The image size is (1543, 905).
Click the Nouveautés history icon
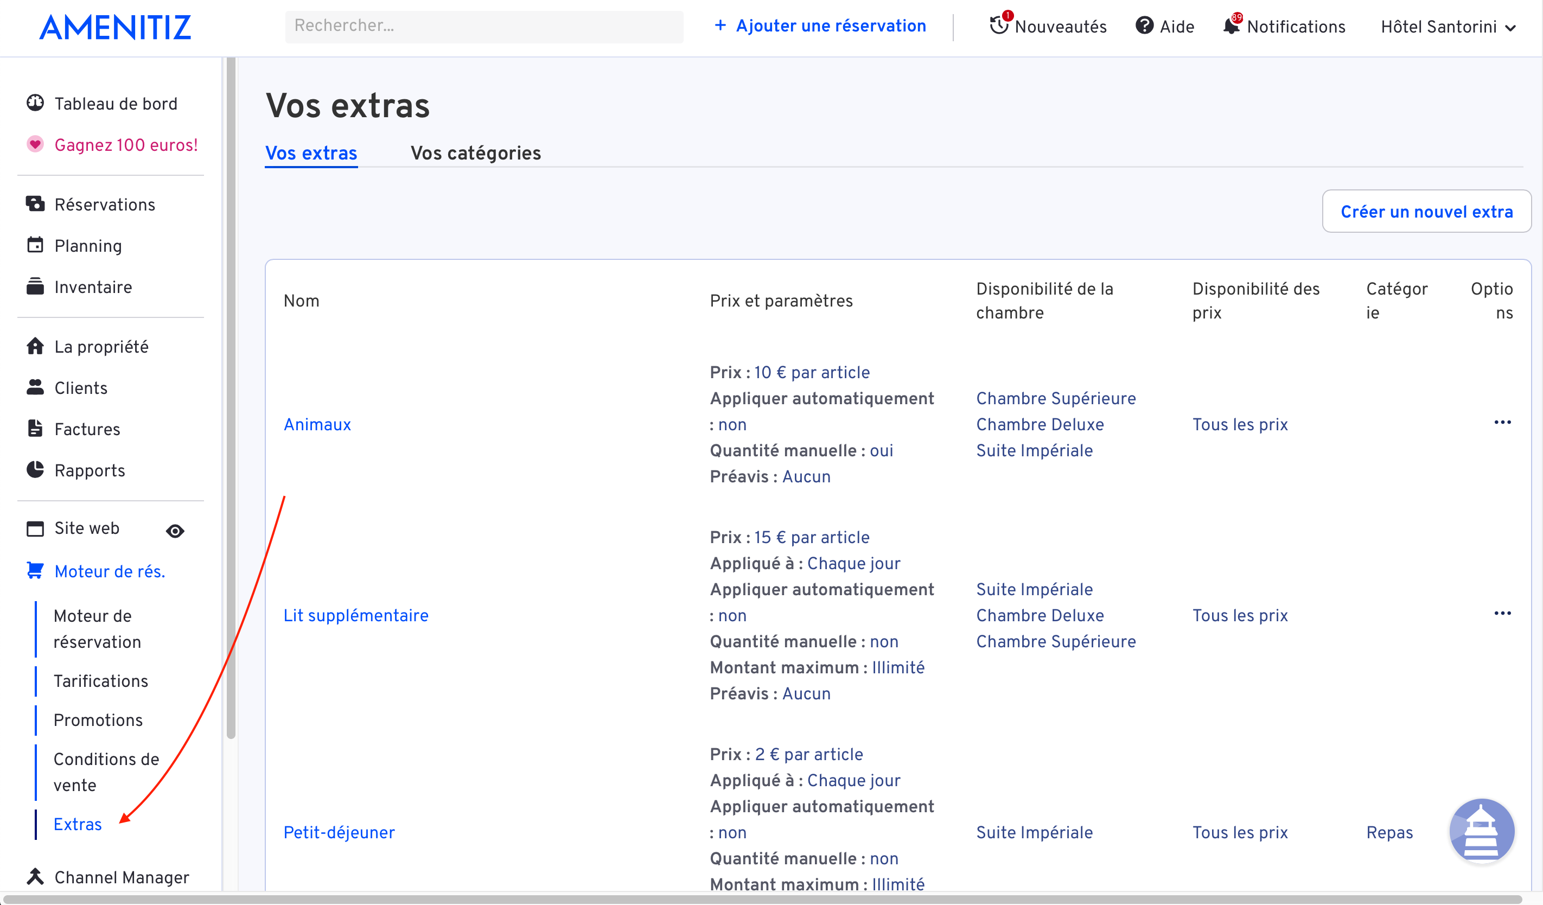pos(999,26)
